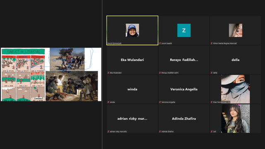This screenshot has height=149, width=265.
Task: Click muted mic icon beside small winda label
Action: point(108,102)
